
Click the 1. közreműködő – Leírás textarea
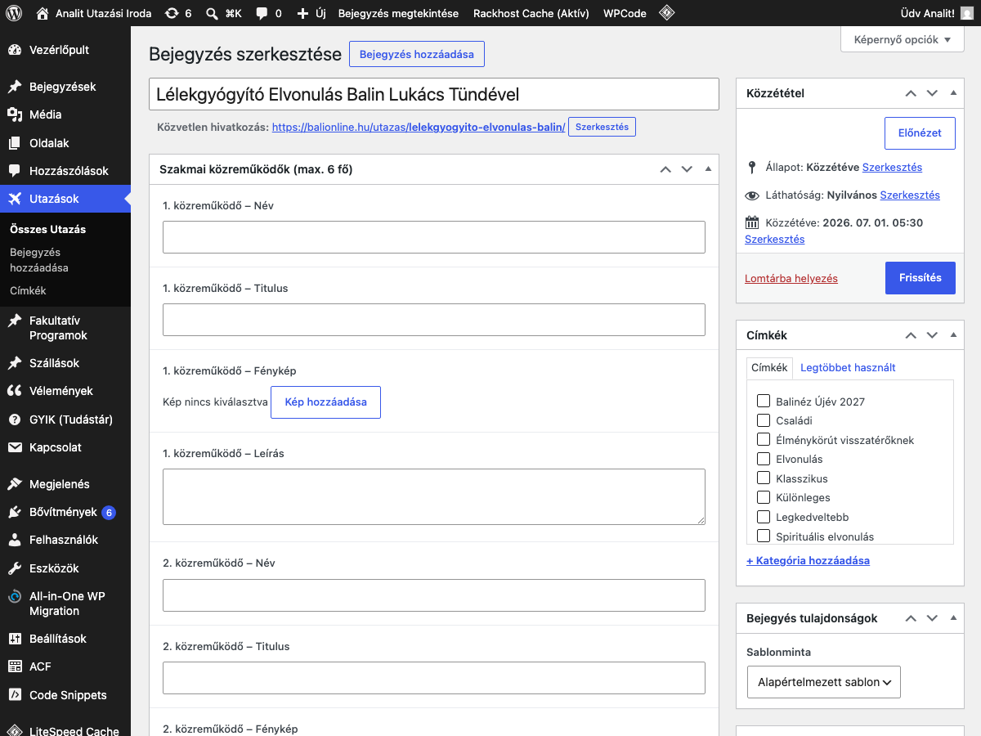[x=434, y=496]
